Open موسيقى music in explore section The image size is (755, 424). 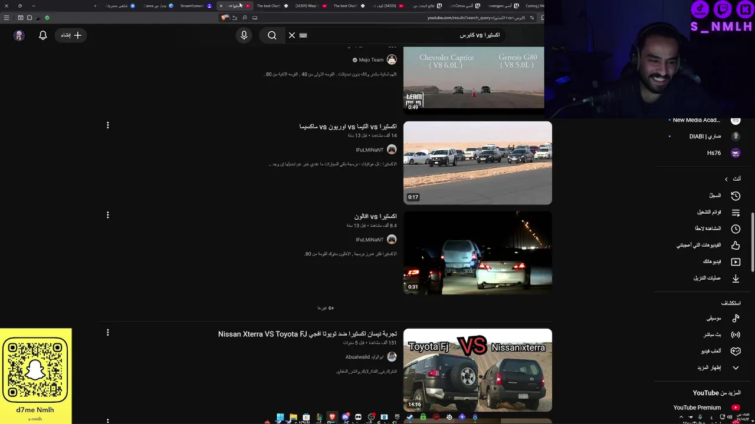tap(723, 318)
